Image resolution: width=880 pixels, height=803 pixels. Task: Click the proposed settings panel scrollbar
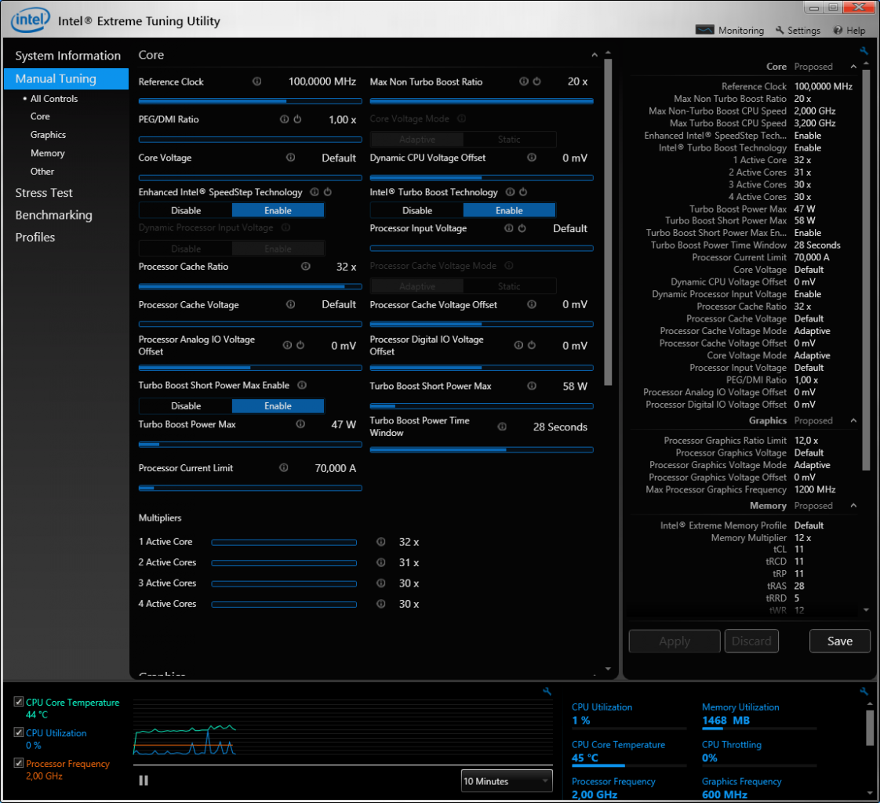point(866,269)
